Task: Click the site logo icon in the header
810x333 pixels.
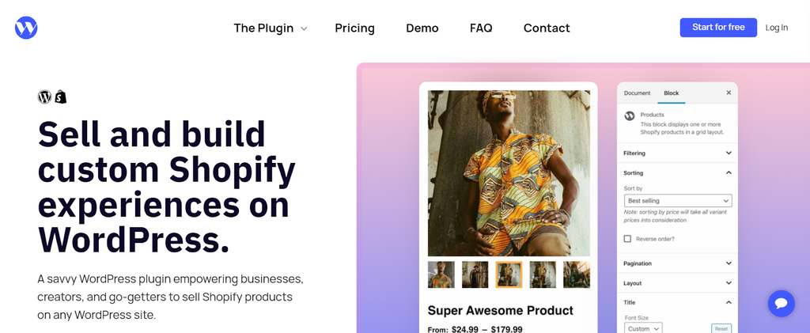Action: point(26,28)
